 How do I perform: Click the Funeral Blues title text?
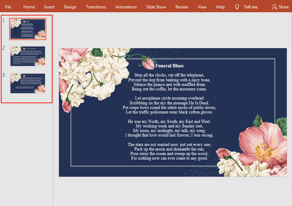pos(170,66)
